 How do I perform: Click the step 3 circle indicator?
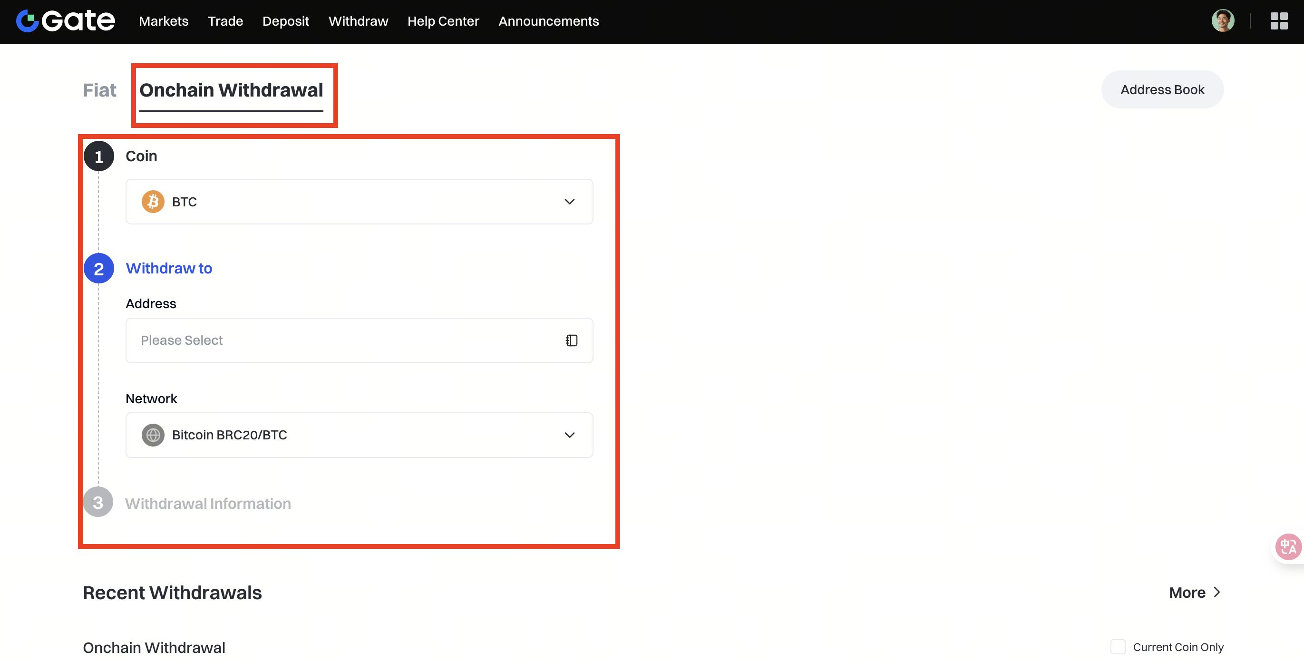[98, 503]
